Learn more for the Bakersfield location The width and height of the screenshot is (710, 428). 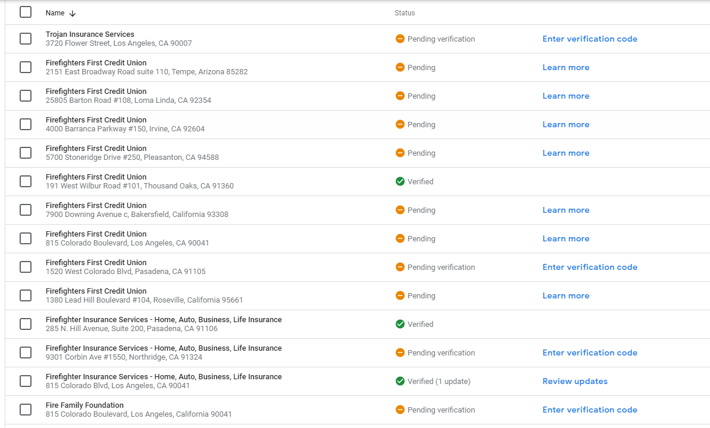click(x=566, y=210)
